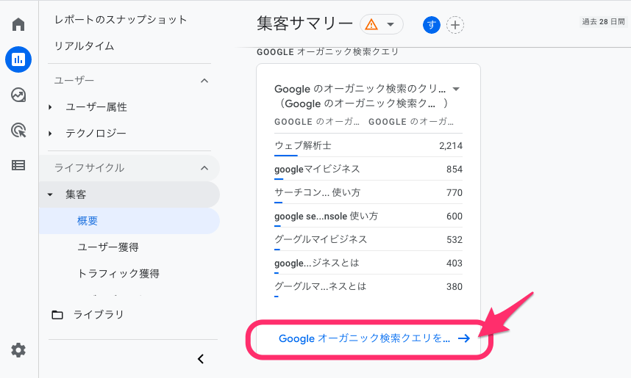Open the dropdown next to warning icon
This screenshot has width=631, height=378.
click(391, 25)
